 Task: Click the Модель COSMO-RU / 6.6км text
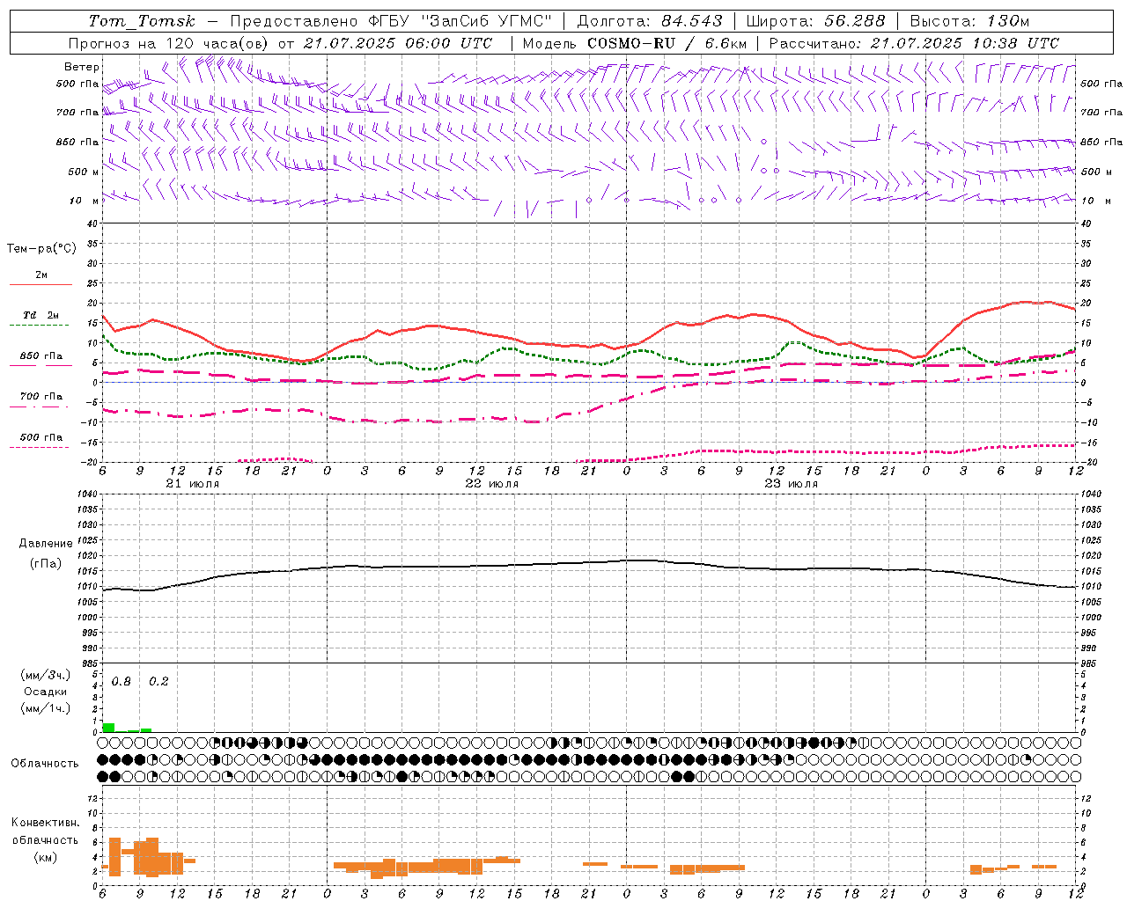coord(634,43)
